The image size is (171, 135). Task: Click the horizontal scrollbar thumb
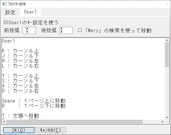point(74,122)
